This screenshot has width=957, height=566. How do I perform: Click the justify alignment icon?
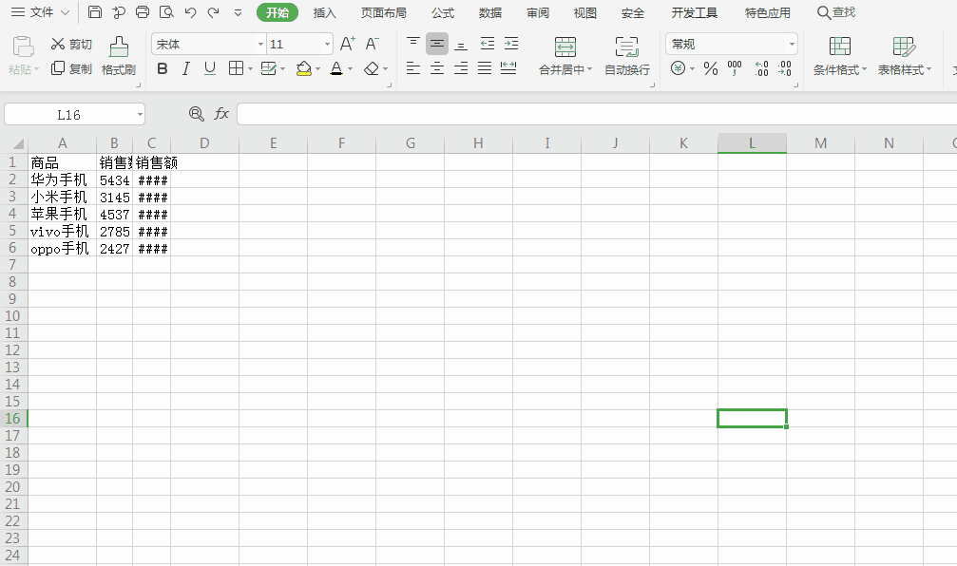tap(485, 68)
